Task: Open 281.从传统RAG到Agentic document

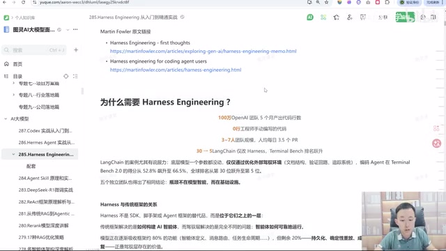Action: coord(47,214)
